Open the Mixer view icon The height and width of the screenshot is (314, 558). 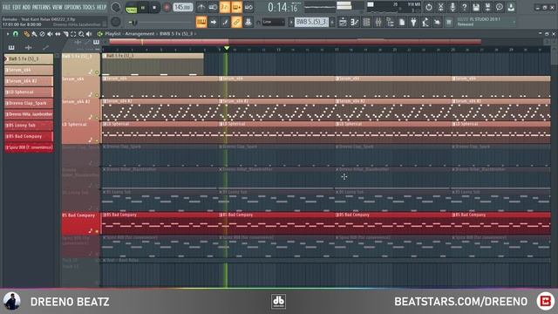(378, 22)
